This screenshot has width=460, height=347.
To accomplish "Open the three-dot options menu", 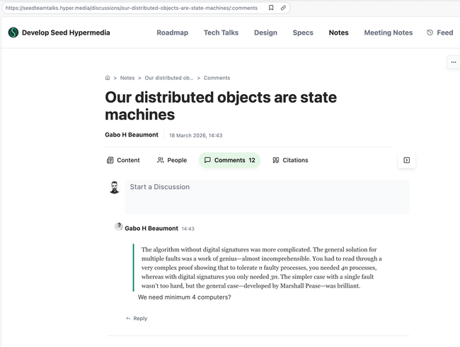I will [x=453, y=62].
